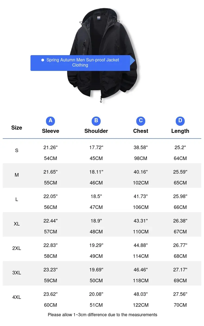
Task: Click the Shoulder column header
Action: pyautogui.click(x=96, y=131)
